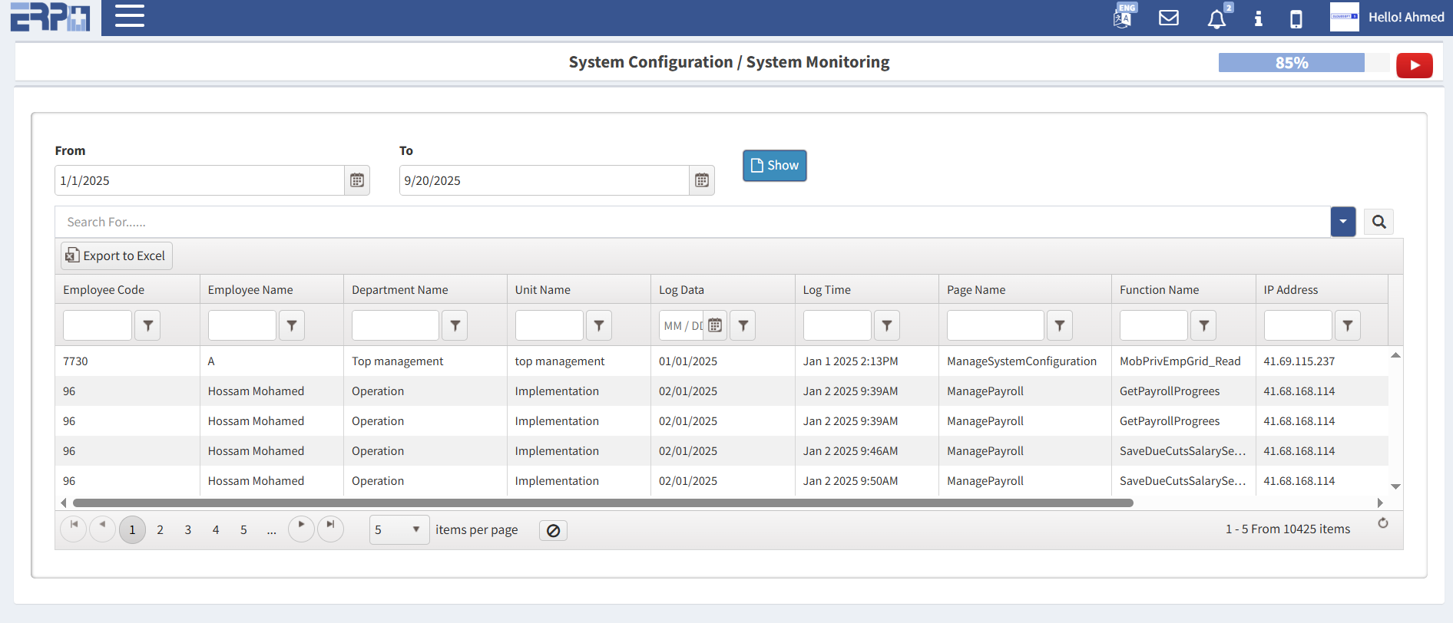The image size is (1453, 623).
Task: Play the red YouTube tutorial video
Action: (x=1414, y=65)
